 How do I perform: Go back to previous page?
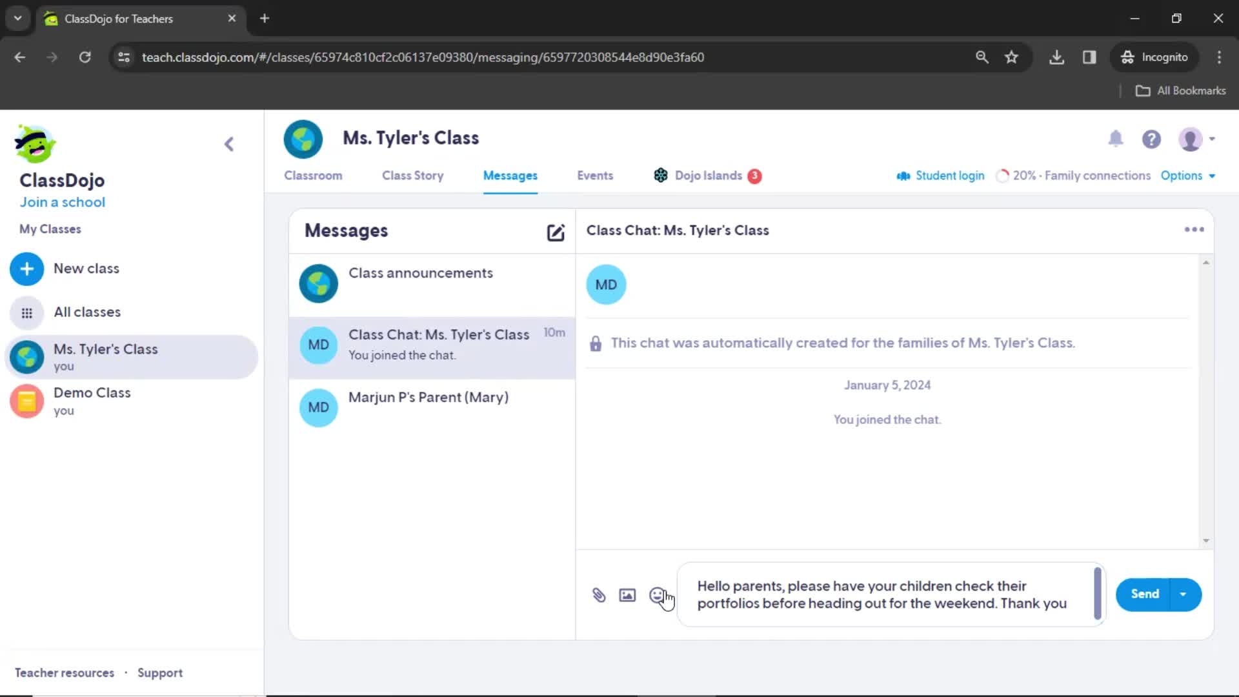click(x=20, y=57)
